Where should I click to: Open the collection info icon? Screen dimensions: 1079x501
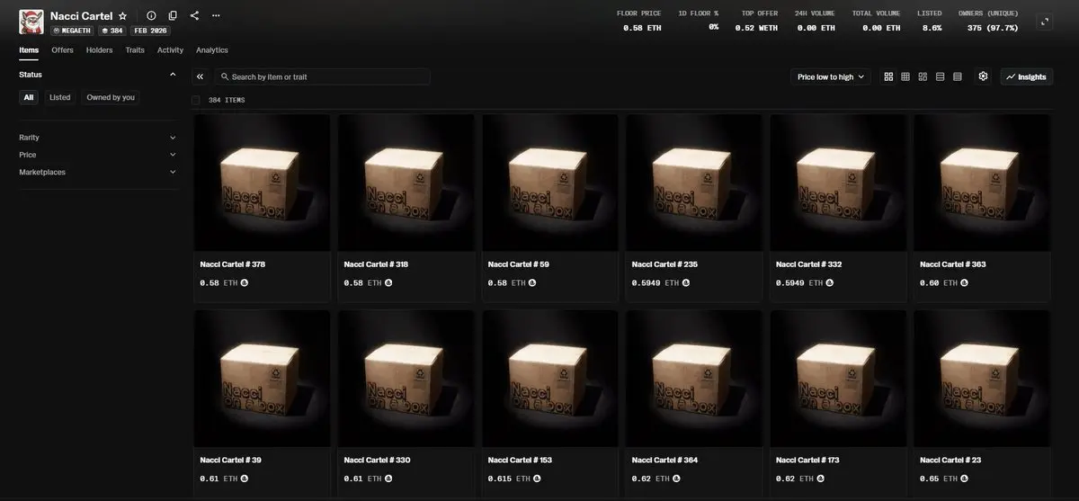151,16
